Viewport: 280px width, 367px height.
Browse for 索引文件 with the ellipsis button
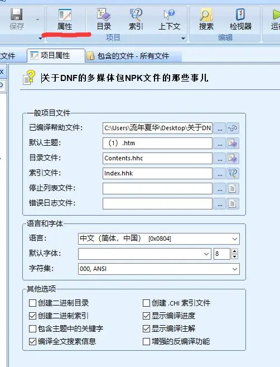click(220, 173)
